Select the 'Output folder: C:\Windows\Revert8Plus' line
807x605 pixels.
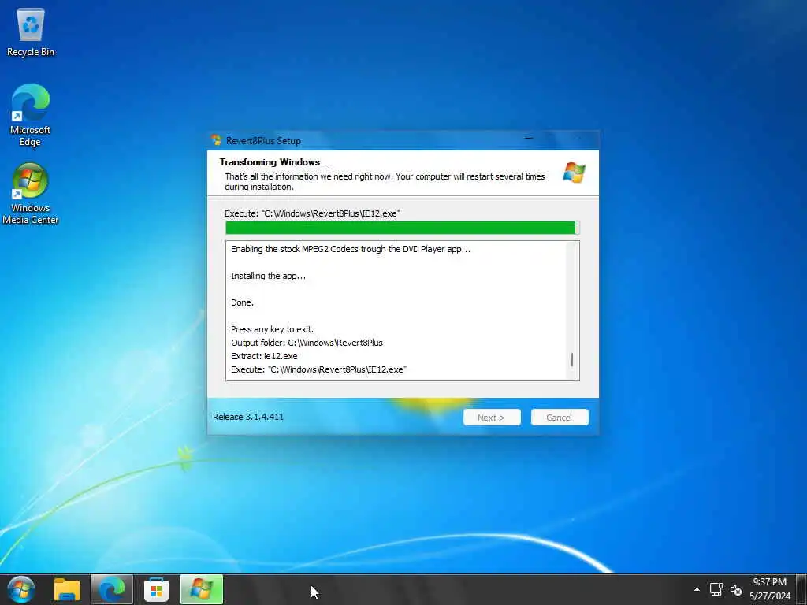pyautogui.click(x=307, y=343)
